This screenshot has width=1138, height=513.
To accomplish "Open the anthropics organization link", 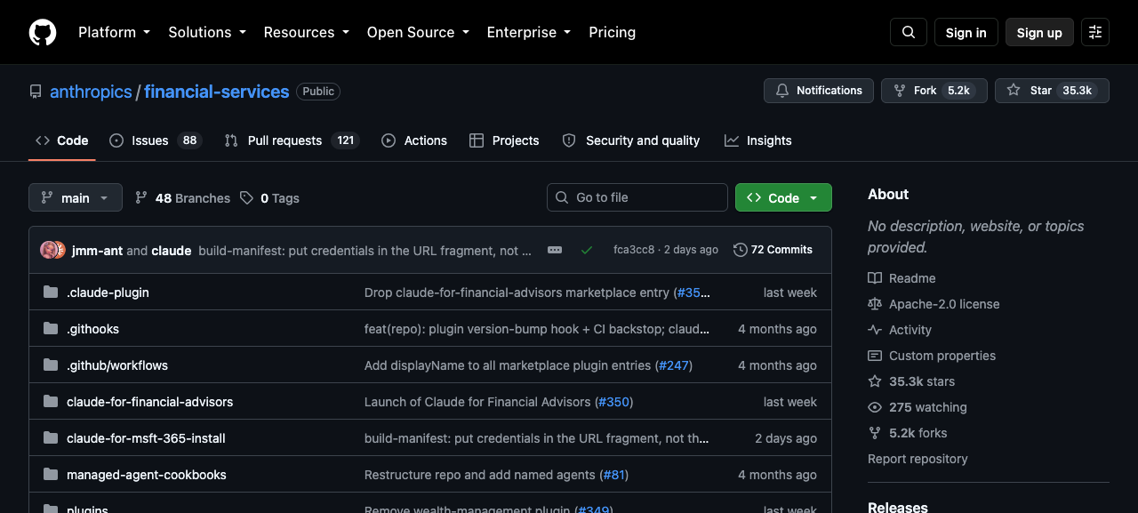I will (91, 92).
